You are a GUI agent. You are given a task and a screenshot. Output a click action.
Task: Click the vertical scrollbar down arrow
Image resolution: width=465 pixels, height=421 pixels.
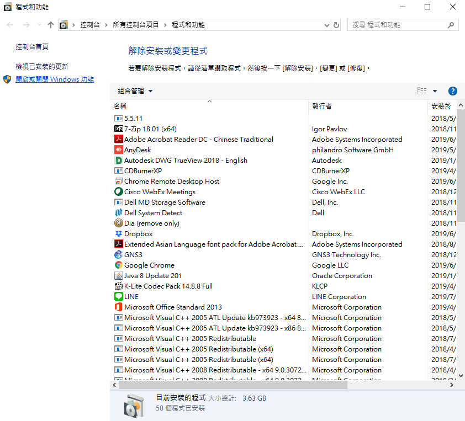461,376
